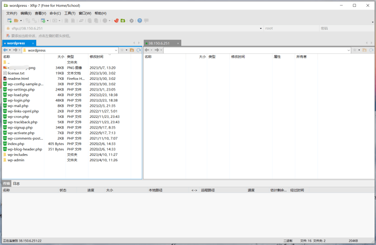Select wp-settings.php file
Viewport: 376px width, 245px height.
pos(21,90)
